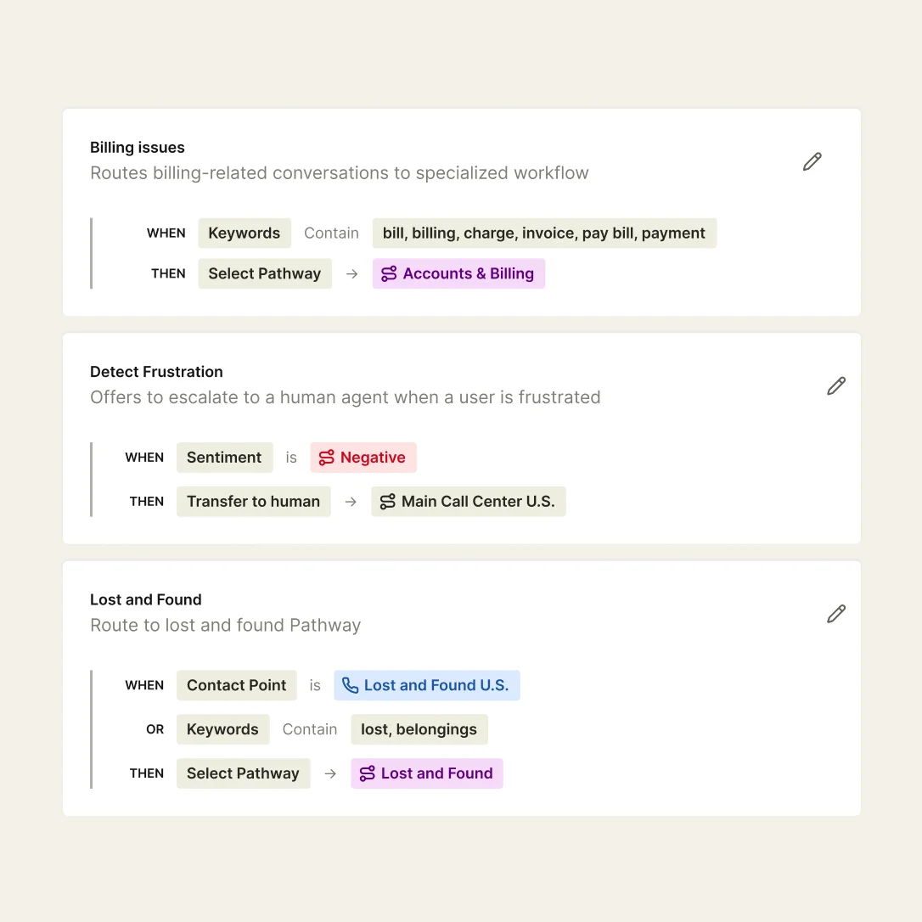Click the branch icon beside Negative sentiment
Screen dimensions: 922x922
click(x=326, y=457)
